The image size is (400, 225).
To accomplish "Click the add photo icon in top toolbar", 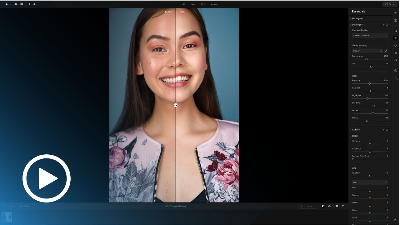I will pyautogui.click(x=21, y=4).
